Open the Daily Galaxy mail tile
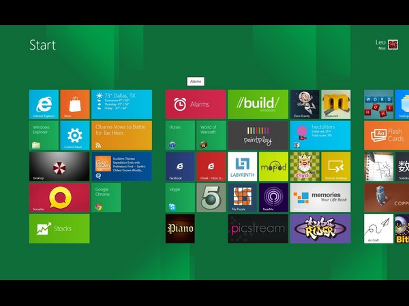The image size is (409, 306). [x=121, y=167]
